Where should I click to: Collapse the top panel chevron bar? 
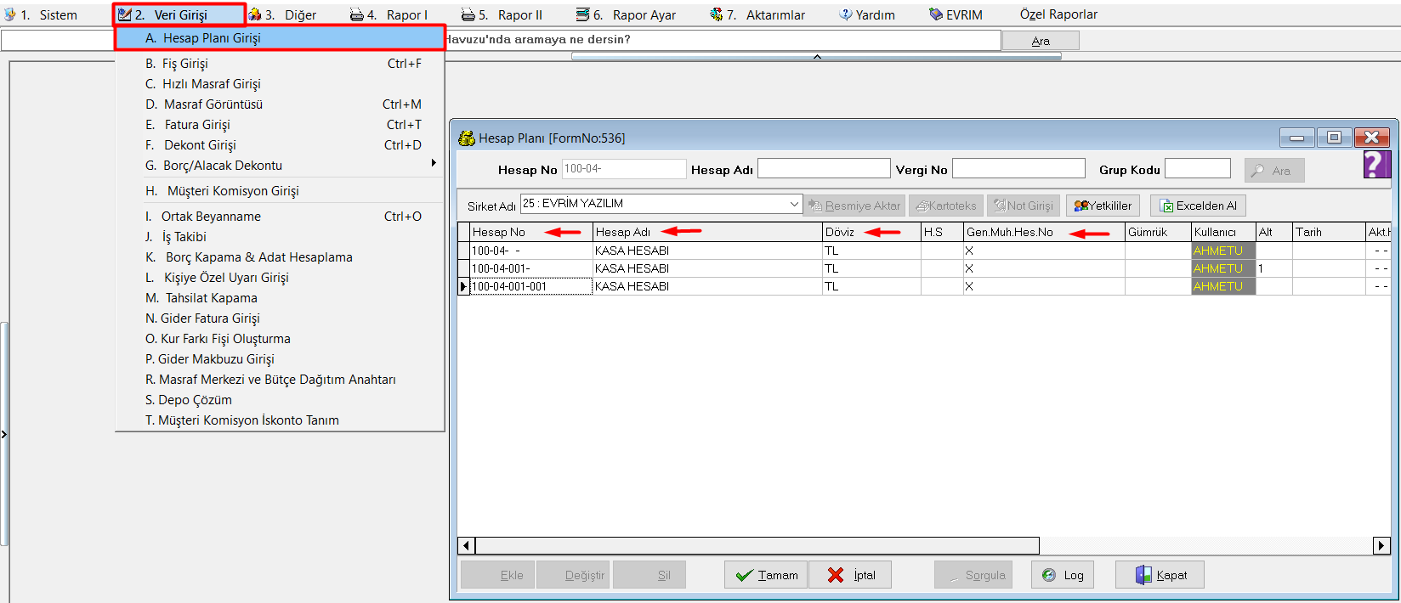coord(816,56)
